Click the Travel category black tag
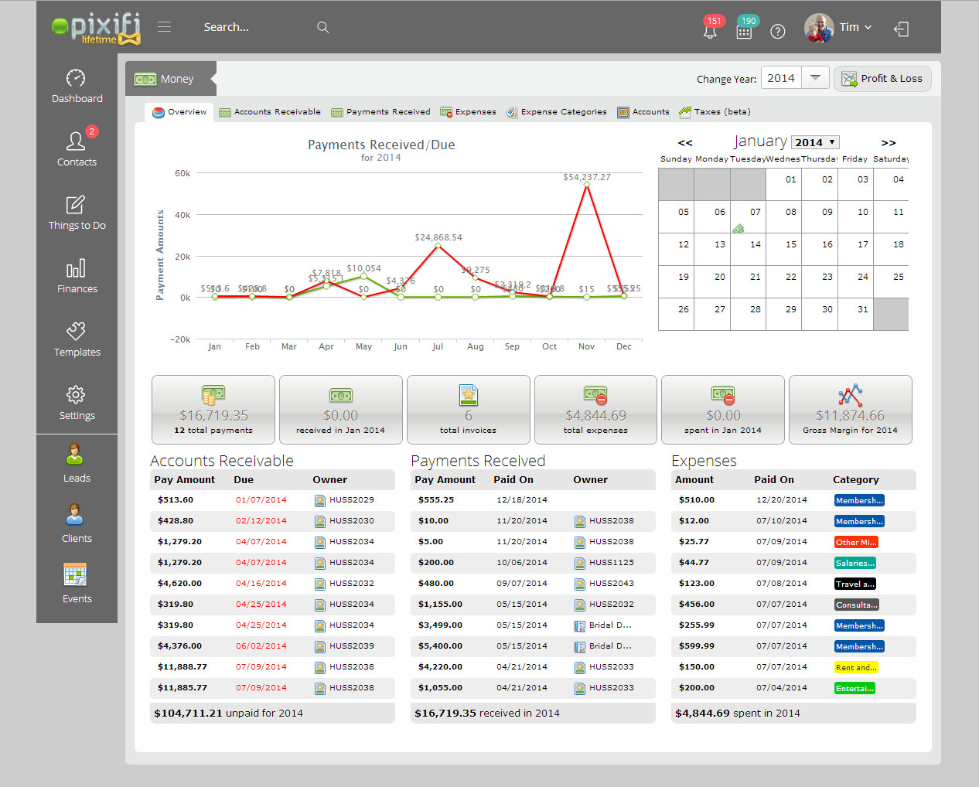This screenshot has width=979, height=787. pyautogui.click(x=854, y=584)
